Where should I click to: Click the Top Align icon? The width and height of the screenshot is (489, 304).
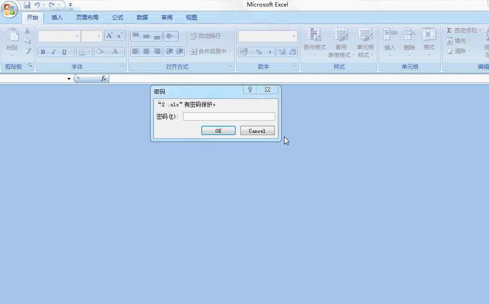[x=136, y=36]
